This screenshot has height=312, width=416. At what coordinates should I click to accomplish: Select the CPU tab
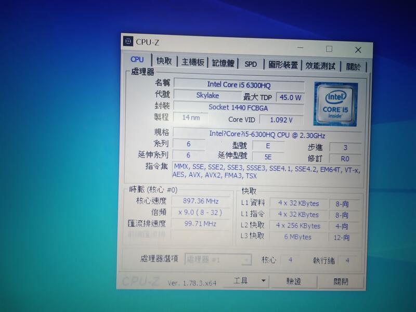(136, 60)
